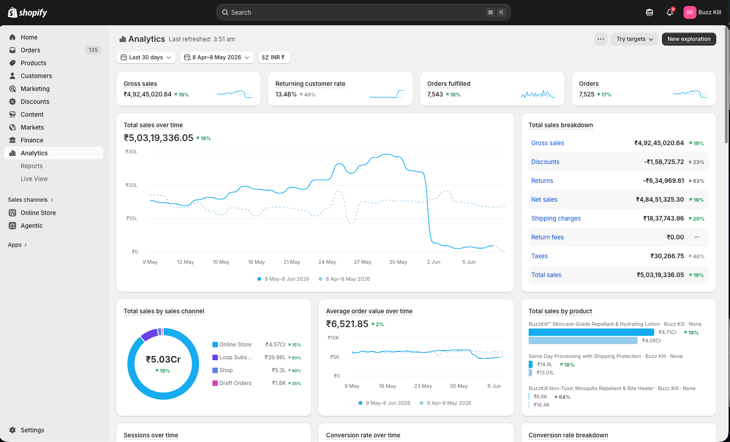This screenshot has height=442, width=730.
Task: Open the Returning customer rate card
Action: click(340, 89)
